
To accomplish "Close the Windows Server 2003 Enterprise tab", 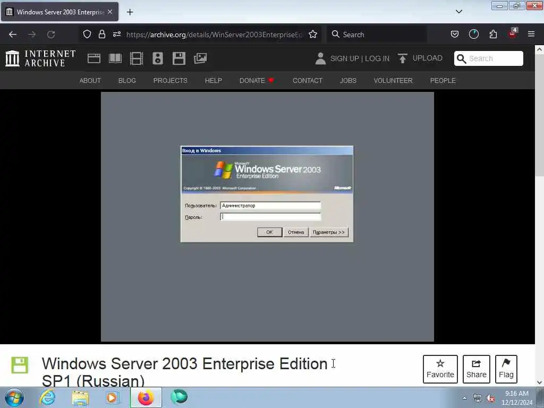I will tap(110, 12).
